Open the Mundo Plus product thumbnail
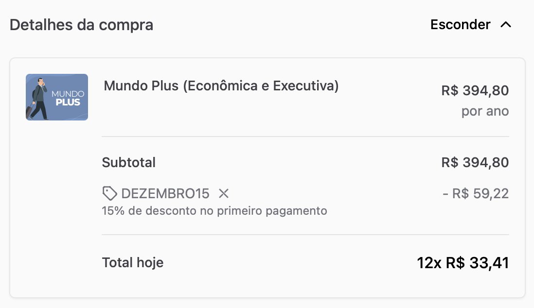534x308 pixels. click(x=57, y=97)
